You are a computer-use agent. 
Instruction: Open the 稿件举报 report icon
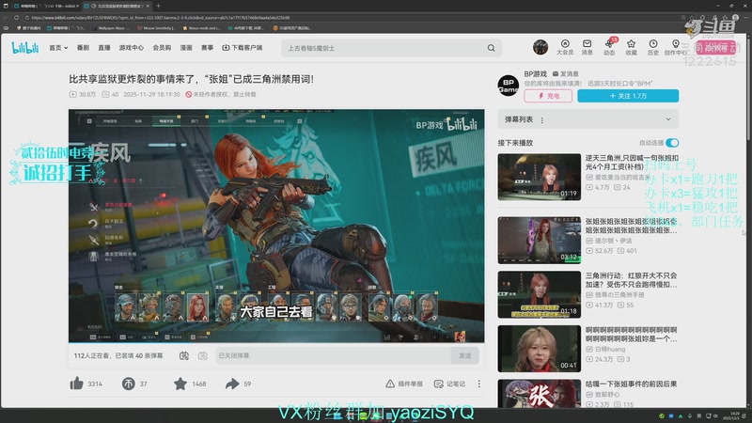point(390,384)
